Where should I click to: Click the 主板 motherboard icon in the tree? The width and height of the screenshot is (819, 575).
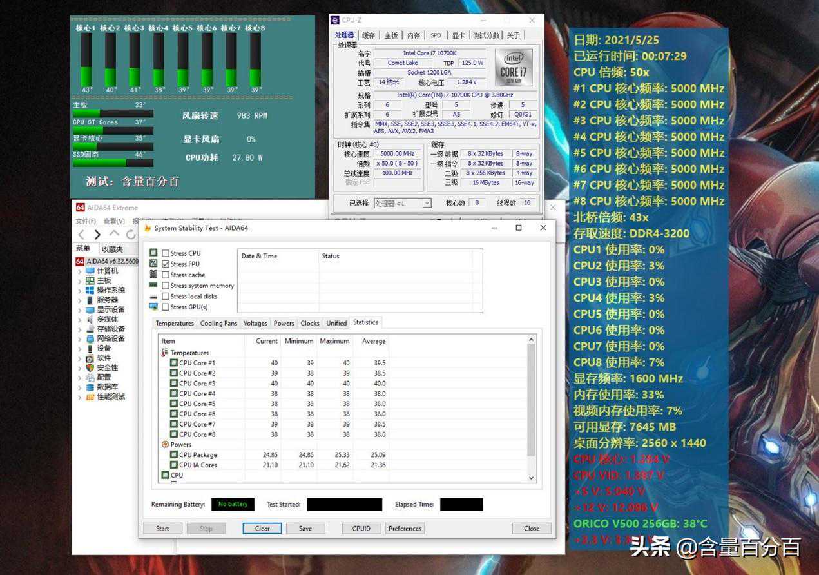pos(90,280)
